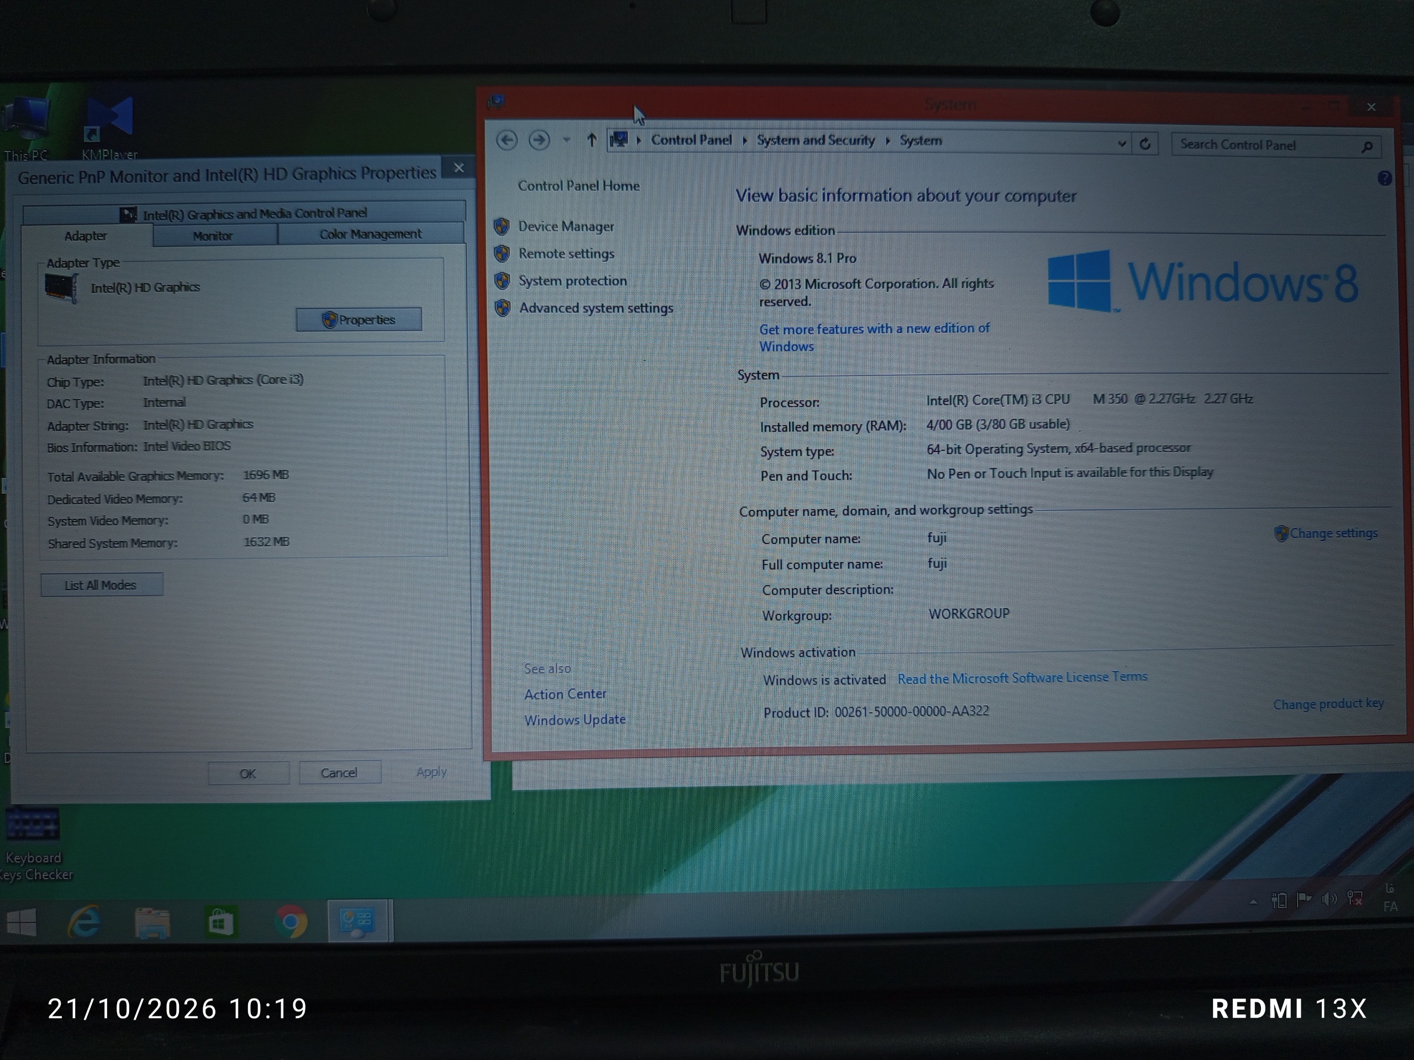This screenshot has height=1060, width=1414.
Task: Open Advanced system settings
Action: 596,308
